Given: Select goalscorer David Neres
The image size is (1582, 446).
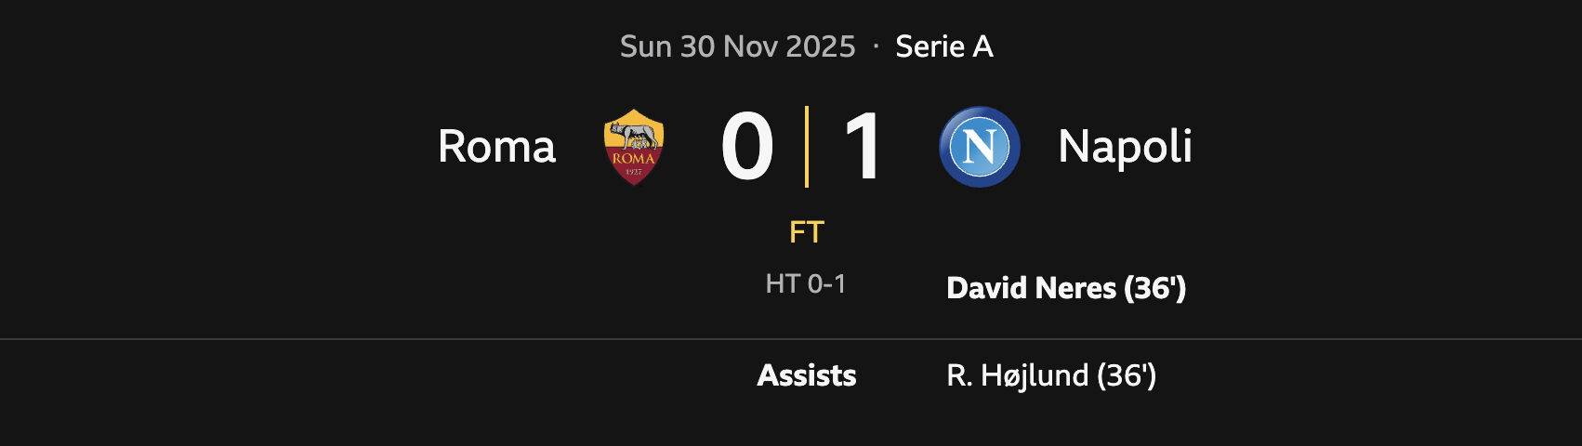Looking at the screenshot, I should 1031,288.
